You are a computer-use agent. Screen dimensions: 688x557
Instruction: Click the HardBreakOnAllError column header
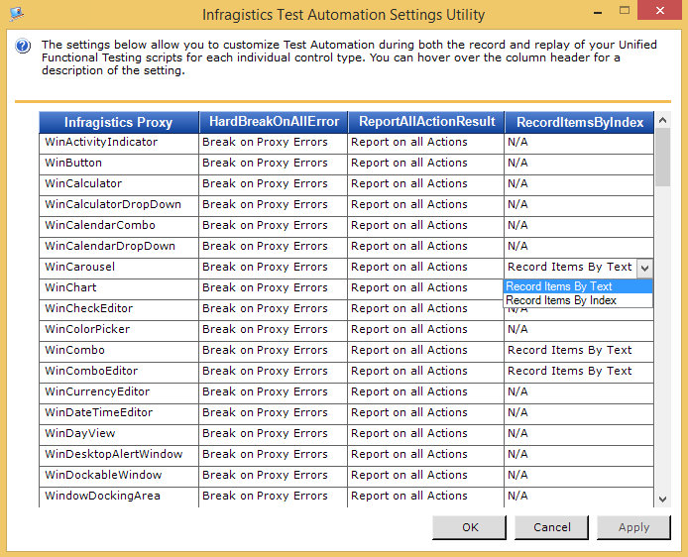[273, 122]
